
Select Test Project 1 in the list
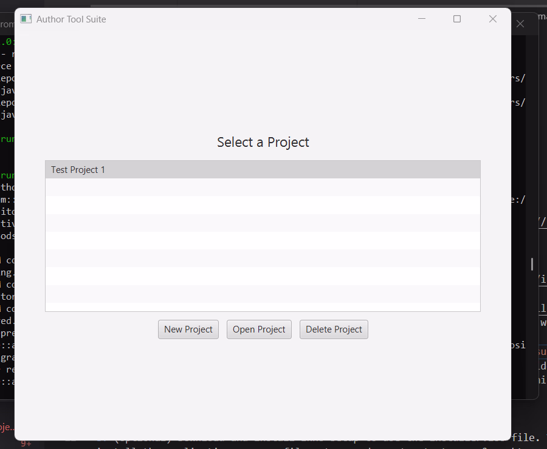click(263, 170)
